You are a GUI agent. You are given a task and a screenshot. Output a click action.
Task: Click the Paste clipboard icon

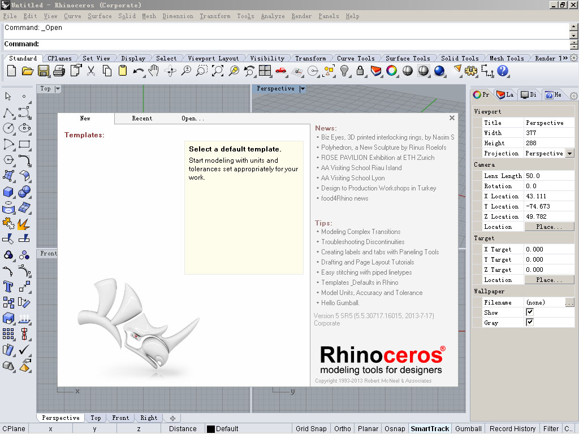123,71
